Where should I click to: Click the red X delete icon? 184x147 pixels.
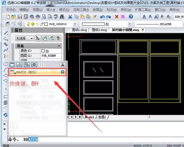(116, 17)
